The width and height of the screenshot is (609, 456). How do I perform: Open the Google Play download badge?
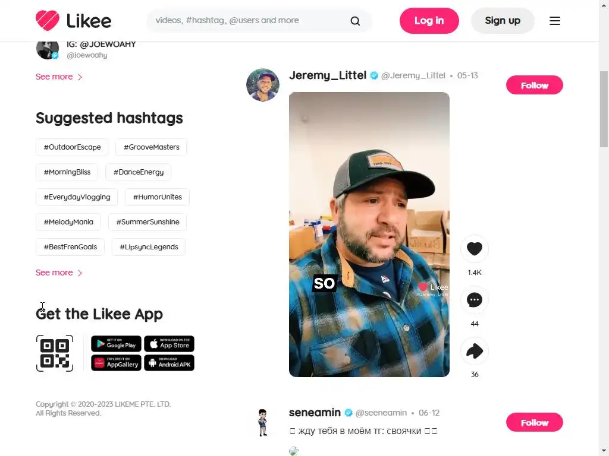tap(116, 344)
